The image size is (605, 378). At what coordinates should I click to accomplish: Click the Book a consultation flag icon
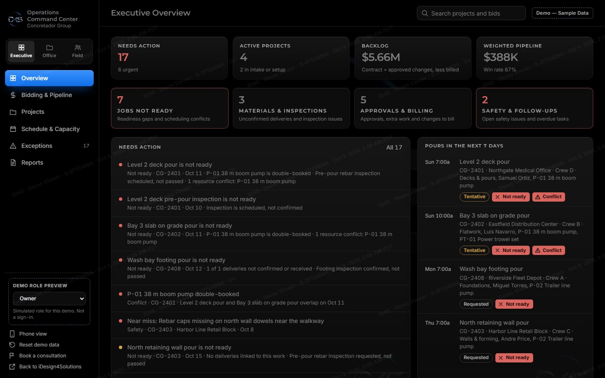(12, 356)
